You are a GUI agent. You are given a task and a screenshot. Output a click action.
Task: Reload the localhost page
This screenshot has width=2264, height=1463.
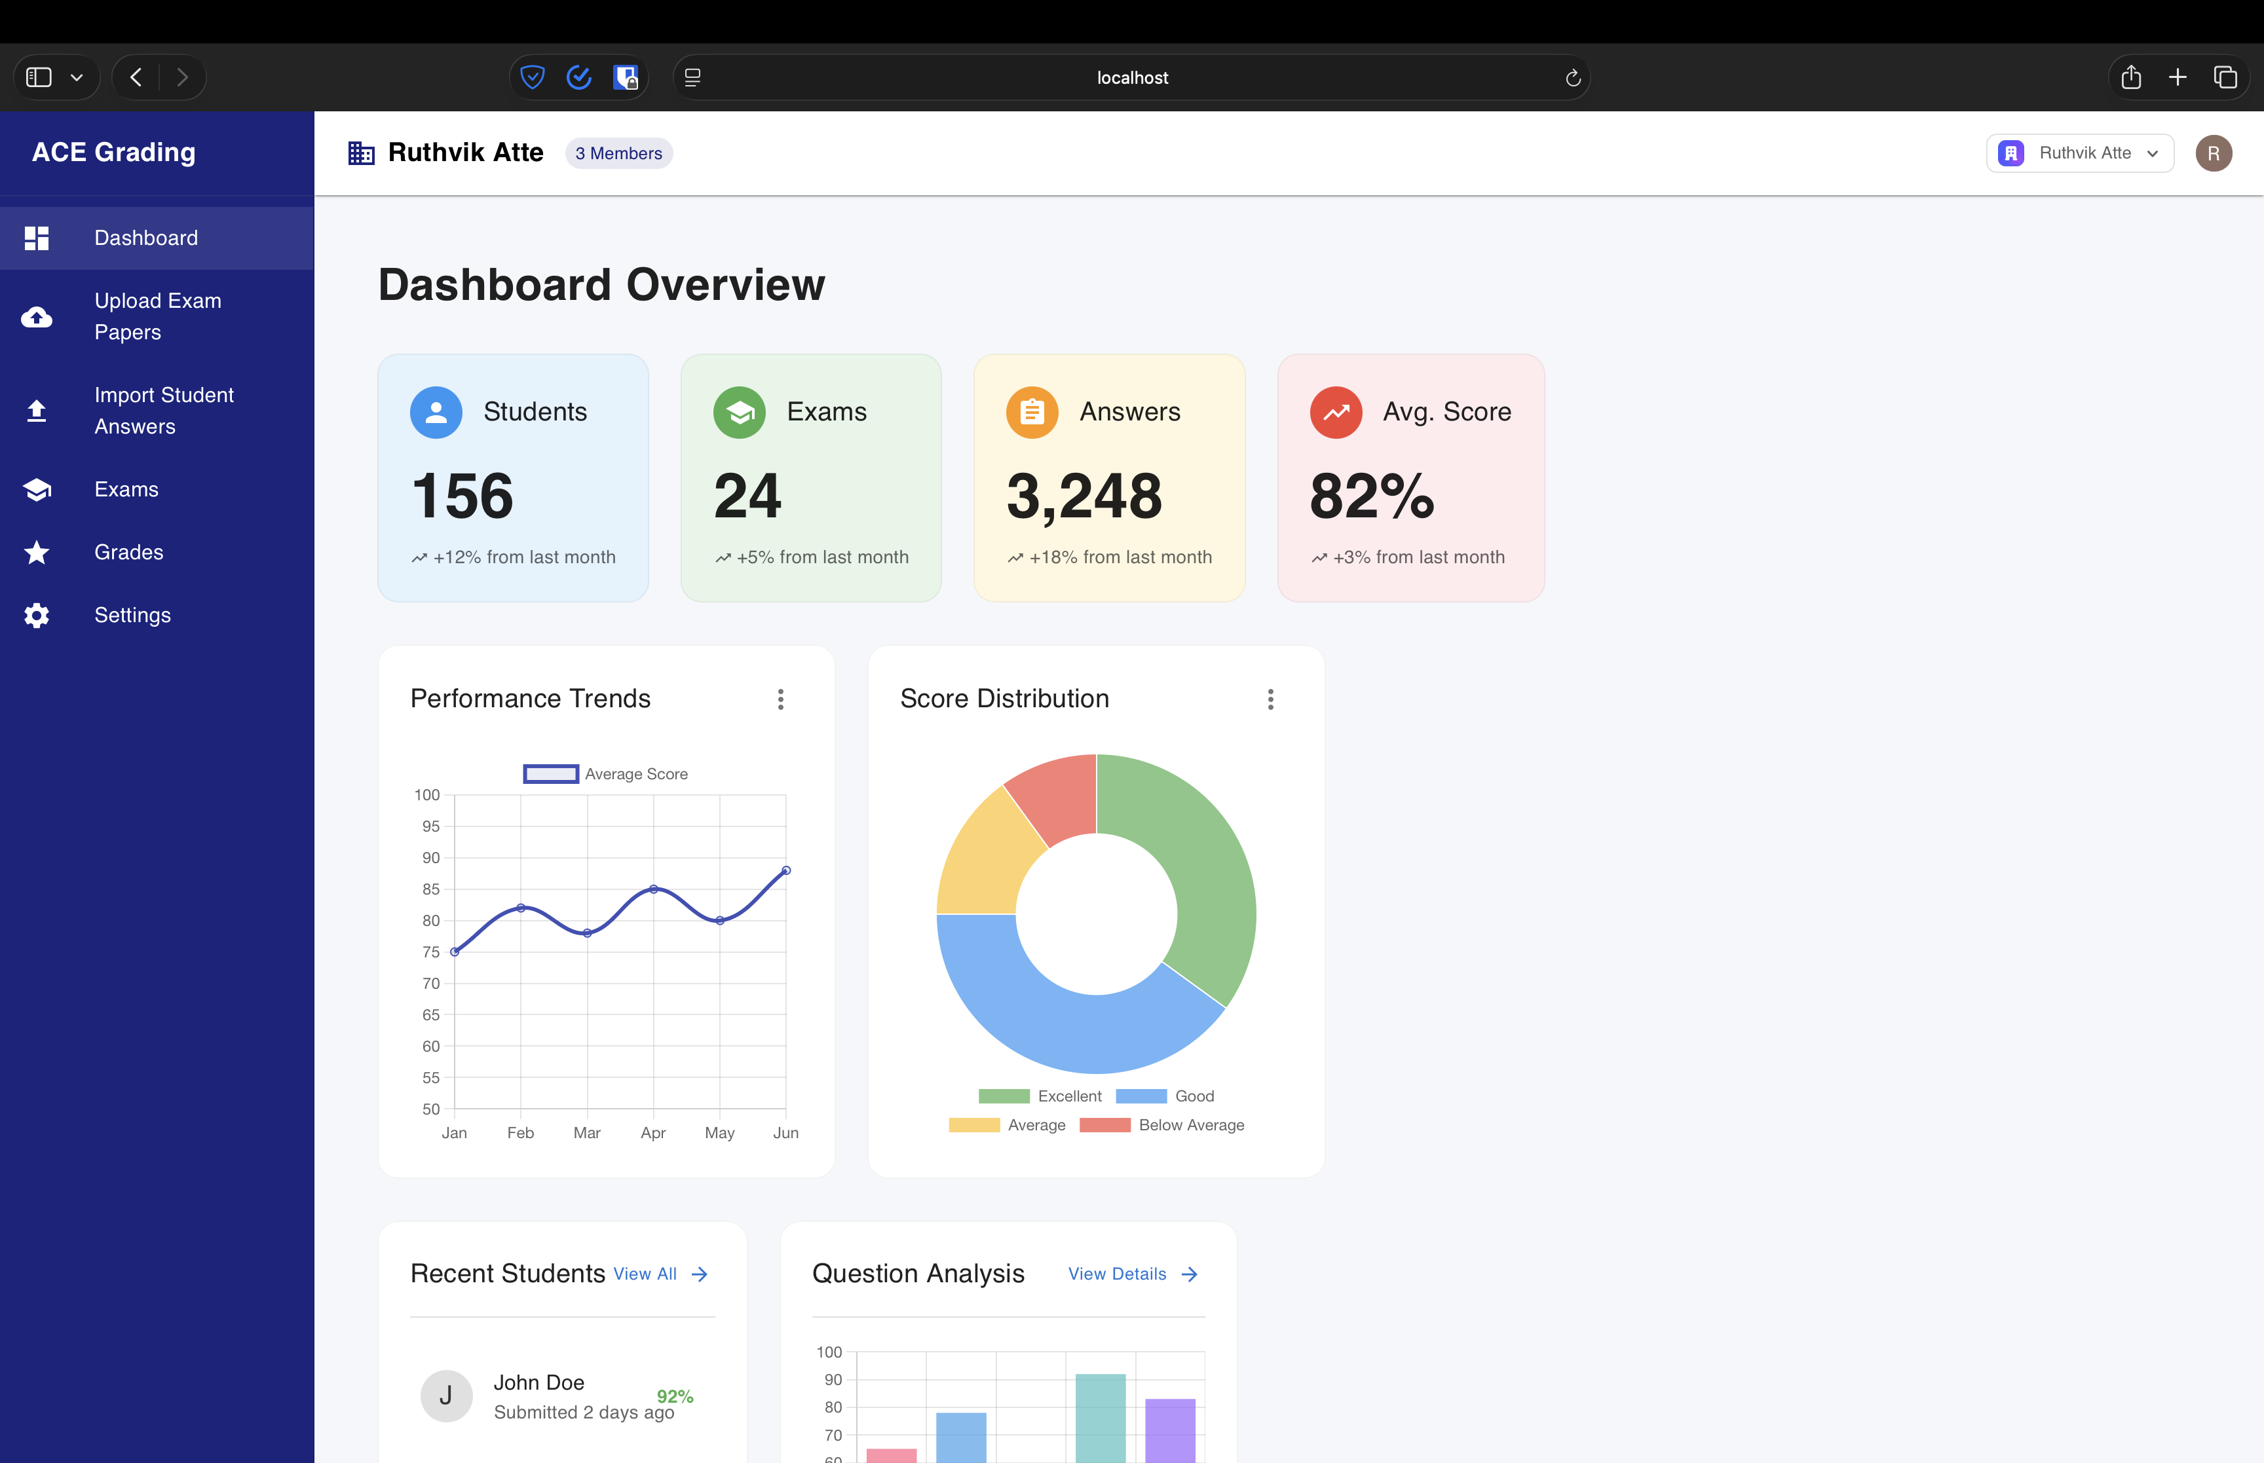pyautogui.click(x=1572, y=78)
